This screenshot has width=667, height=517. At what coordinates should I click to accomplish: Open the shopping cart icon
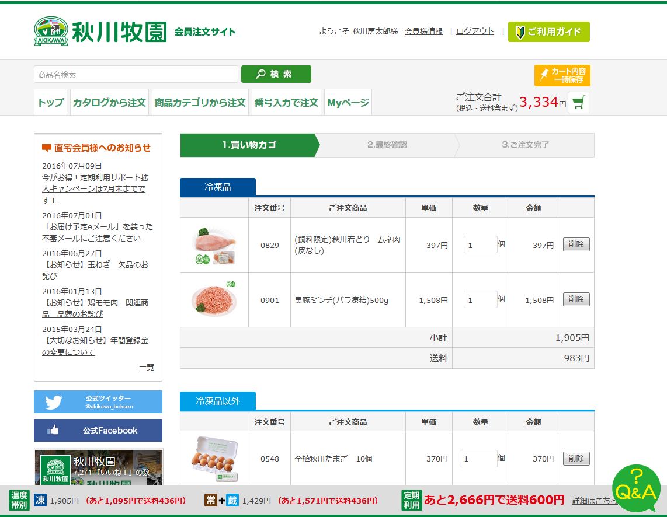pyautogui.click(x=578, y=102)
